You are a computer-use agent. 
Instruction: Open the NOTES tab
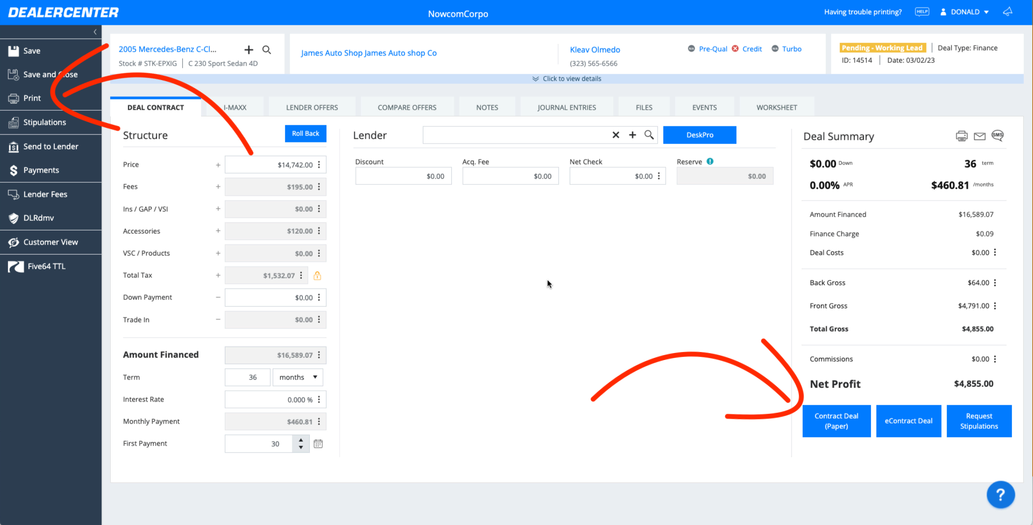click(487, 107)
